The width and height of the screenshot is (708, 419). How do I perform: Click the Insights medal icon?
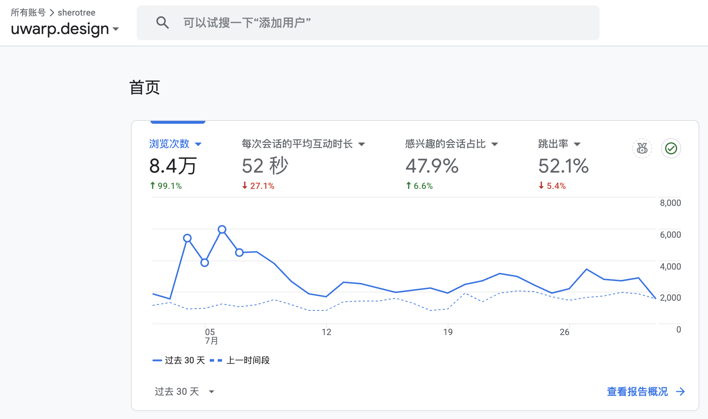pos(642,148)
